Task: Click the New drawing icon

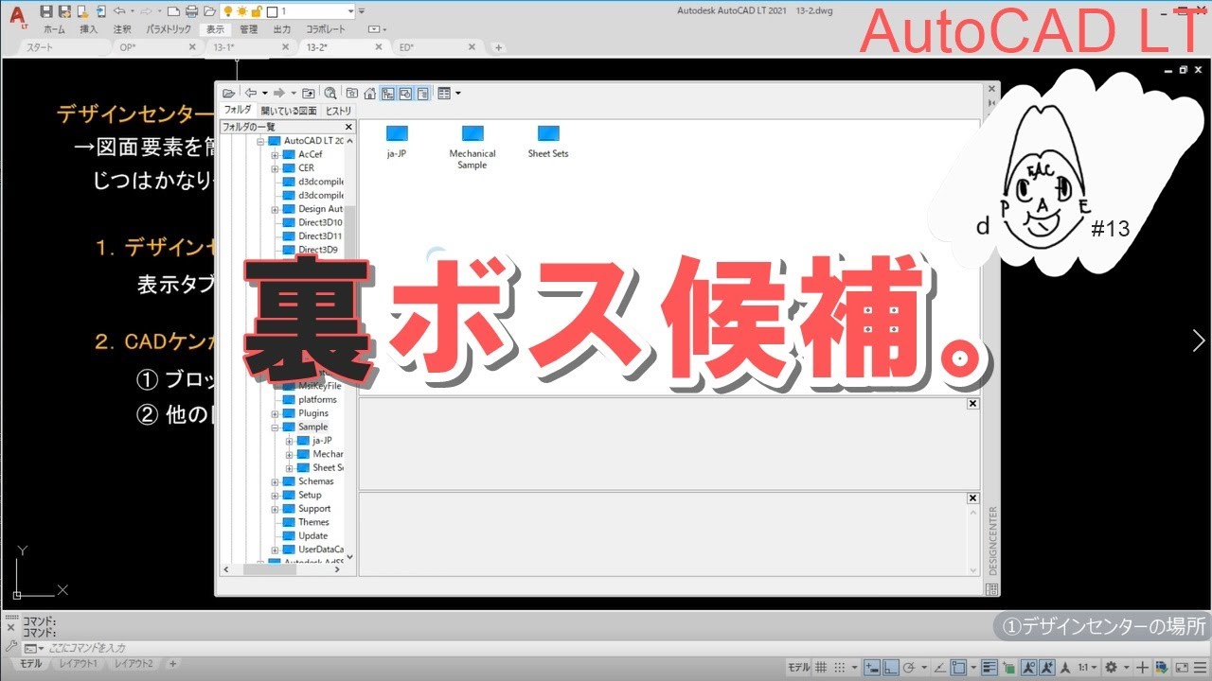Action: 173,11
